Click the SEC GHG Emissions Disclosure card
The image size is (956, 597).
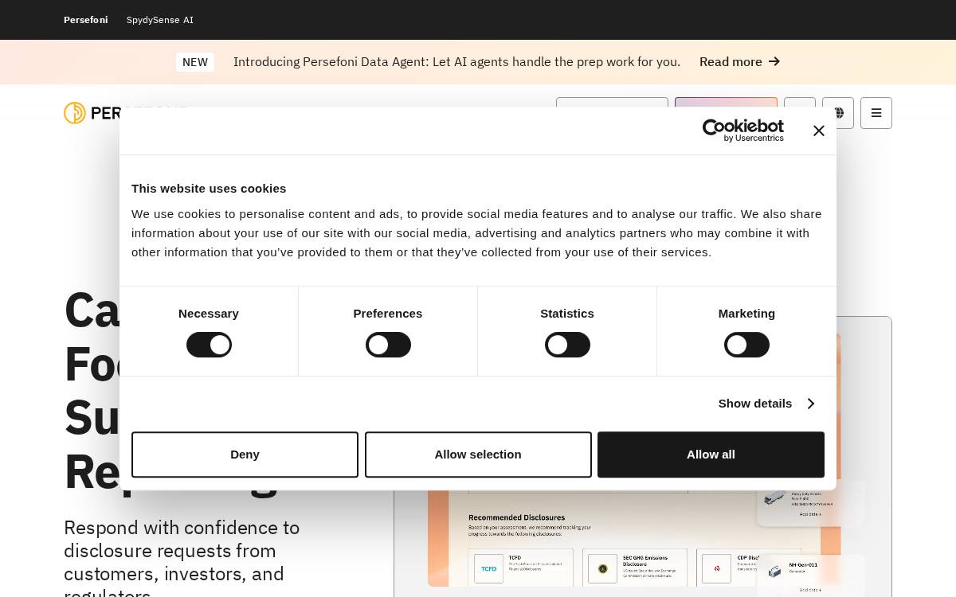(637, 568)
